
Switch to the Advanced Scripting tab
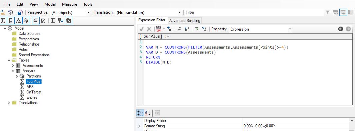[185, 21]
